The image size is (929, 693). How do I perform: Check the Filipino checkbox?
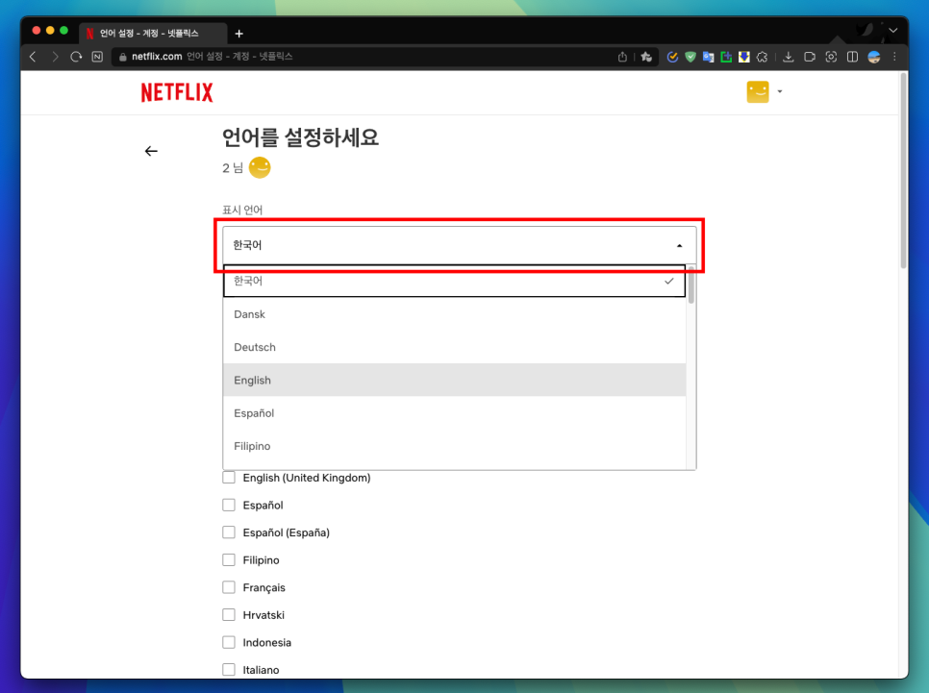pos(229,559)
